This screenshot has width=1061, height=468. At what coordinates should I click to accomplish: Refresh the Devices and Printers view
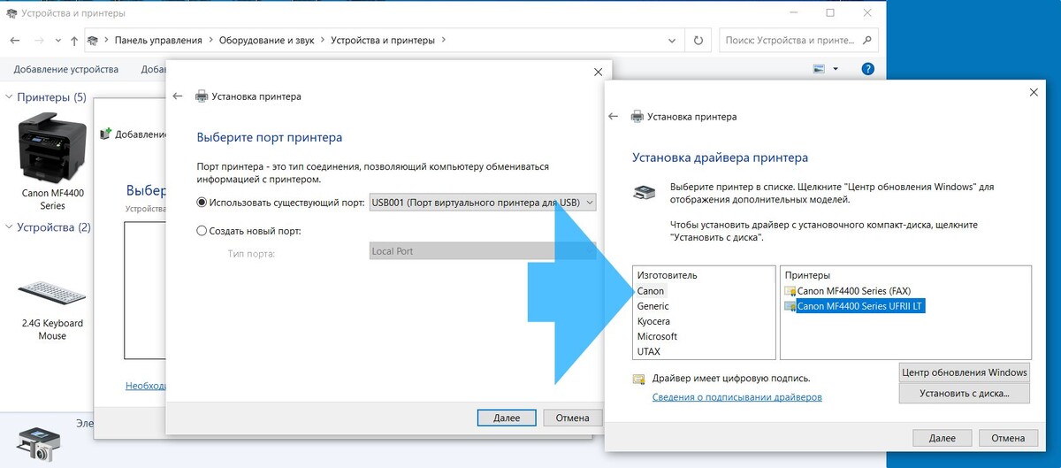tap(698, 41)
